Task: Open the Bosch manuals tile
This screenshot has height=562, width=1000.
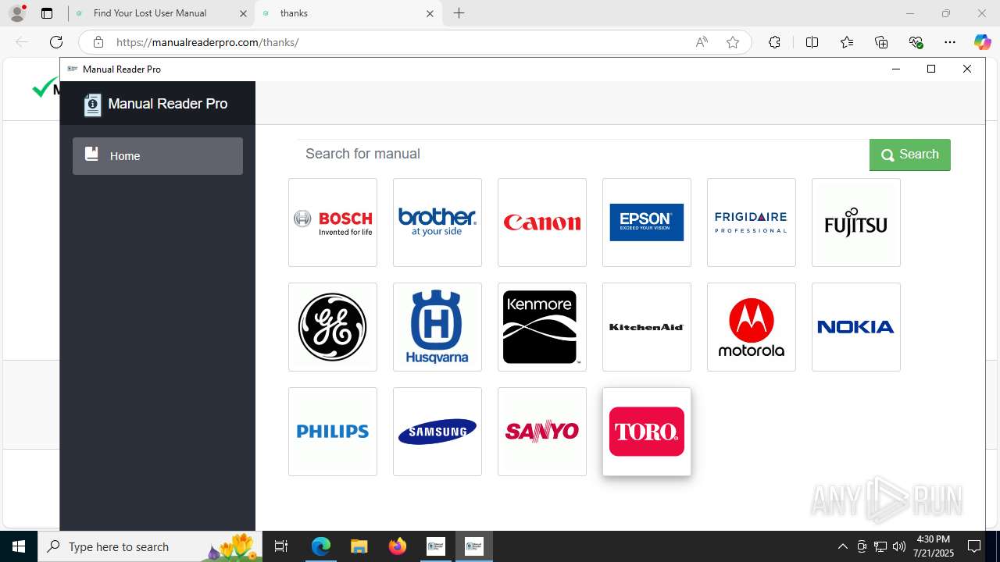Action: [x=333, y=222]
